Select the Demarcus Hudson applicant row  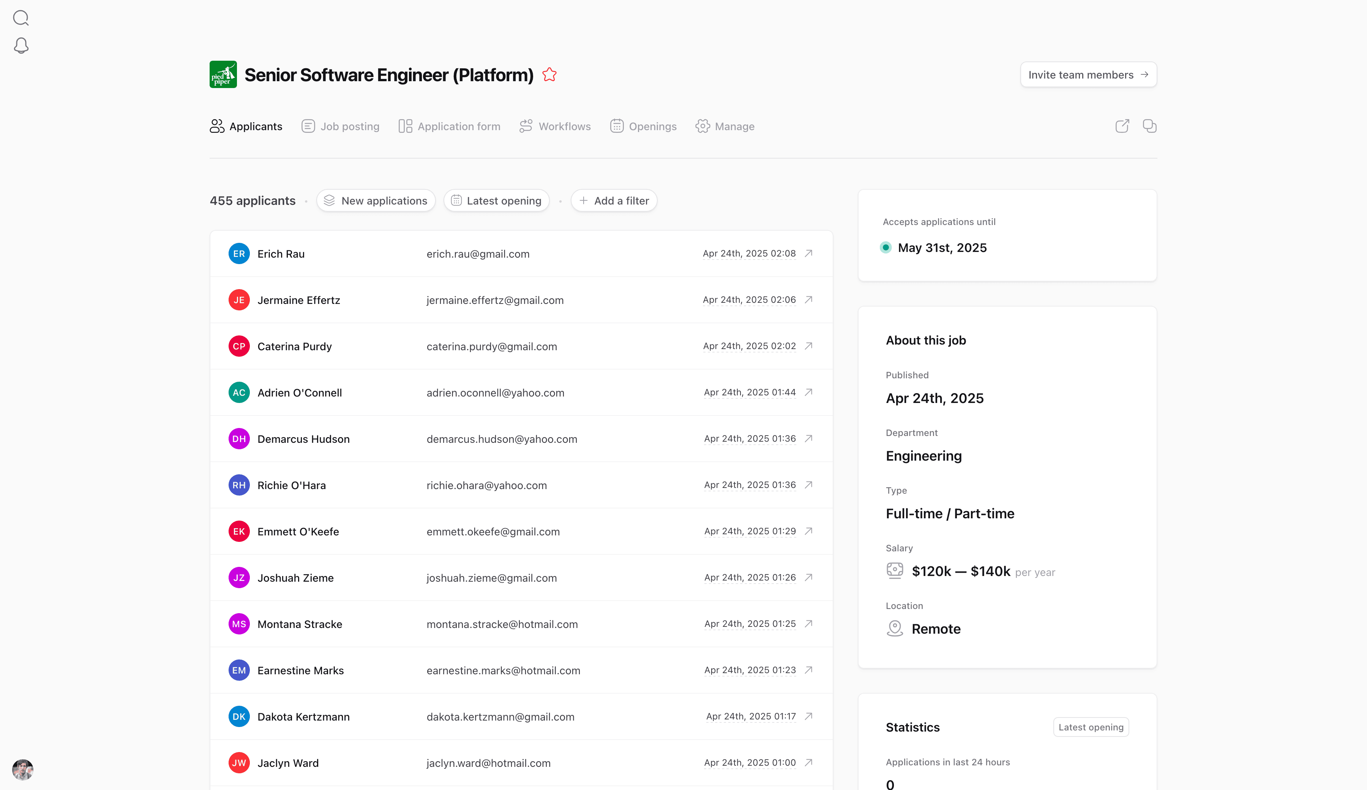click(x=521, y=439)
